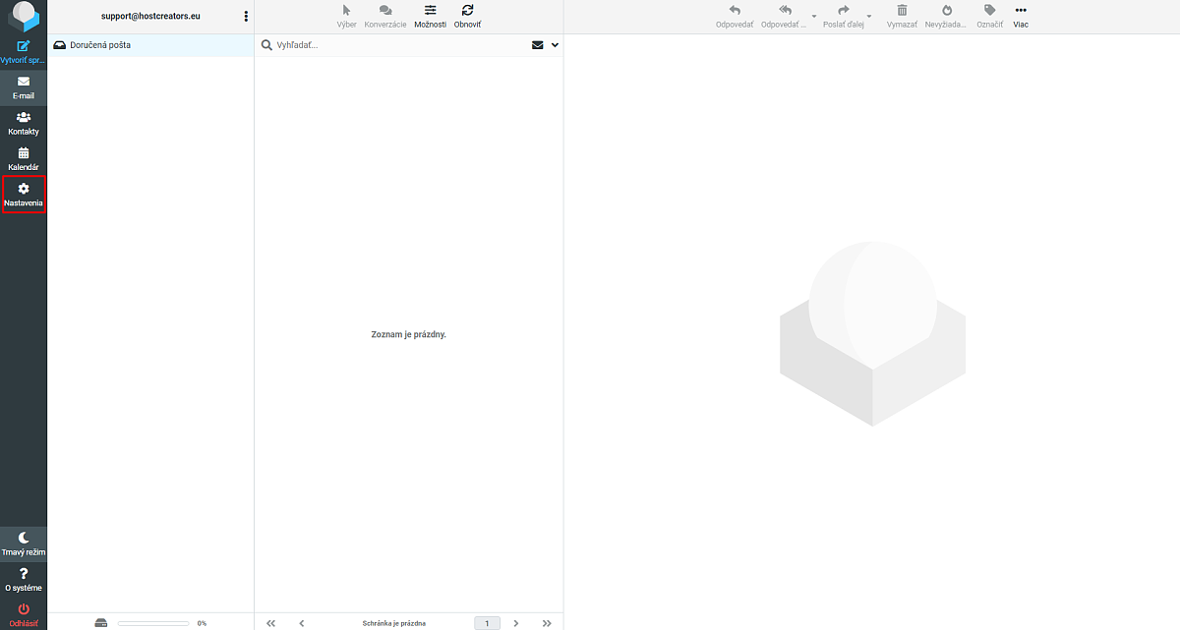This screenshot has width=1180, height=630.
Task: Open Nastavenia settings gear
Action: pos(24,188)
